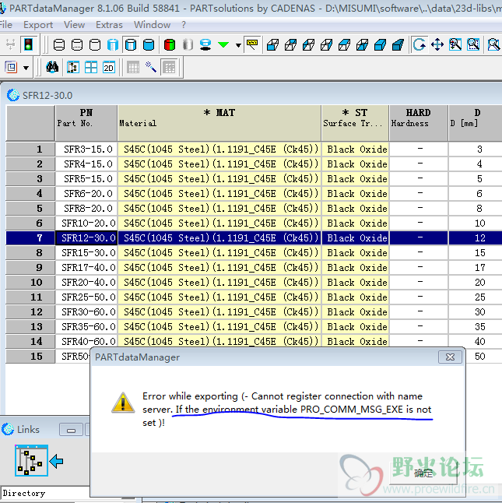
Task: Choose wireframe cylinder display with dashed hidden lines
Action: click(77, 44)
